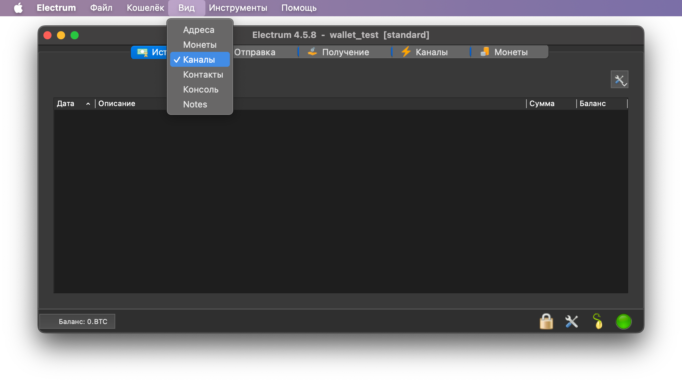The height and width of the screenshot is (383, 682).
Task: Open preferences via wrench-screwdriver icon
Action: coord(571,321)
